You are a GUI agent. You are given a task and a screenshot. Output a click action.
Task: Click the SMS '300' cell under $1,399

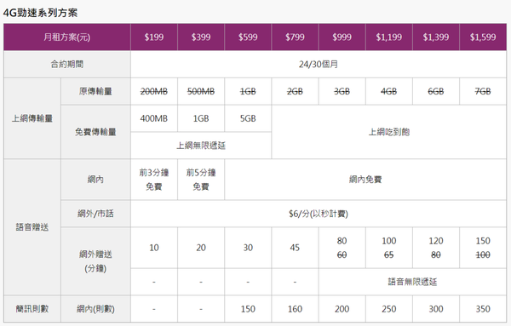[x=436, y=309]
